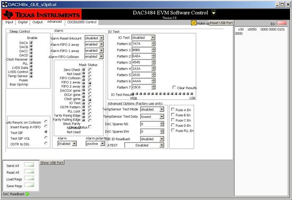Click the Read All indicator button

click(29, 171)
